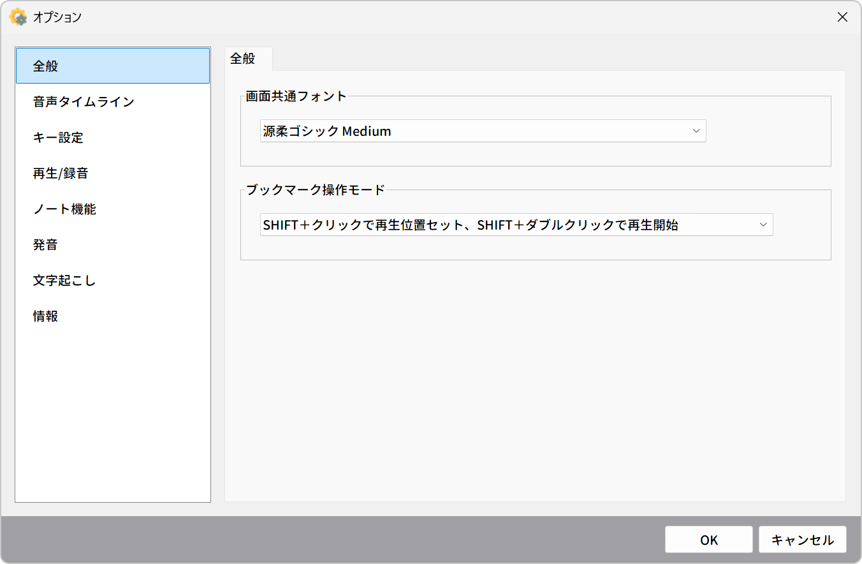Open ノート機能 settings
Image resolution: width=862 pixels, height=564 pixels.
coord(113,209)
